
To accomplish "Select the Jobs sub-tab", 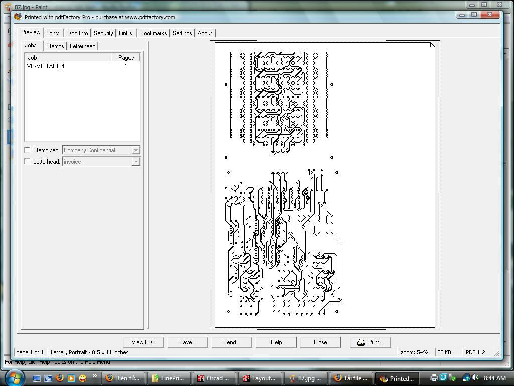I will pos(31,45).
